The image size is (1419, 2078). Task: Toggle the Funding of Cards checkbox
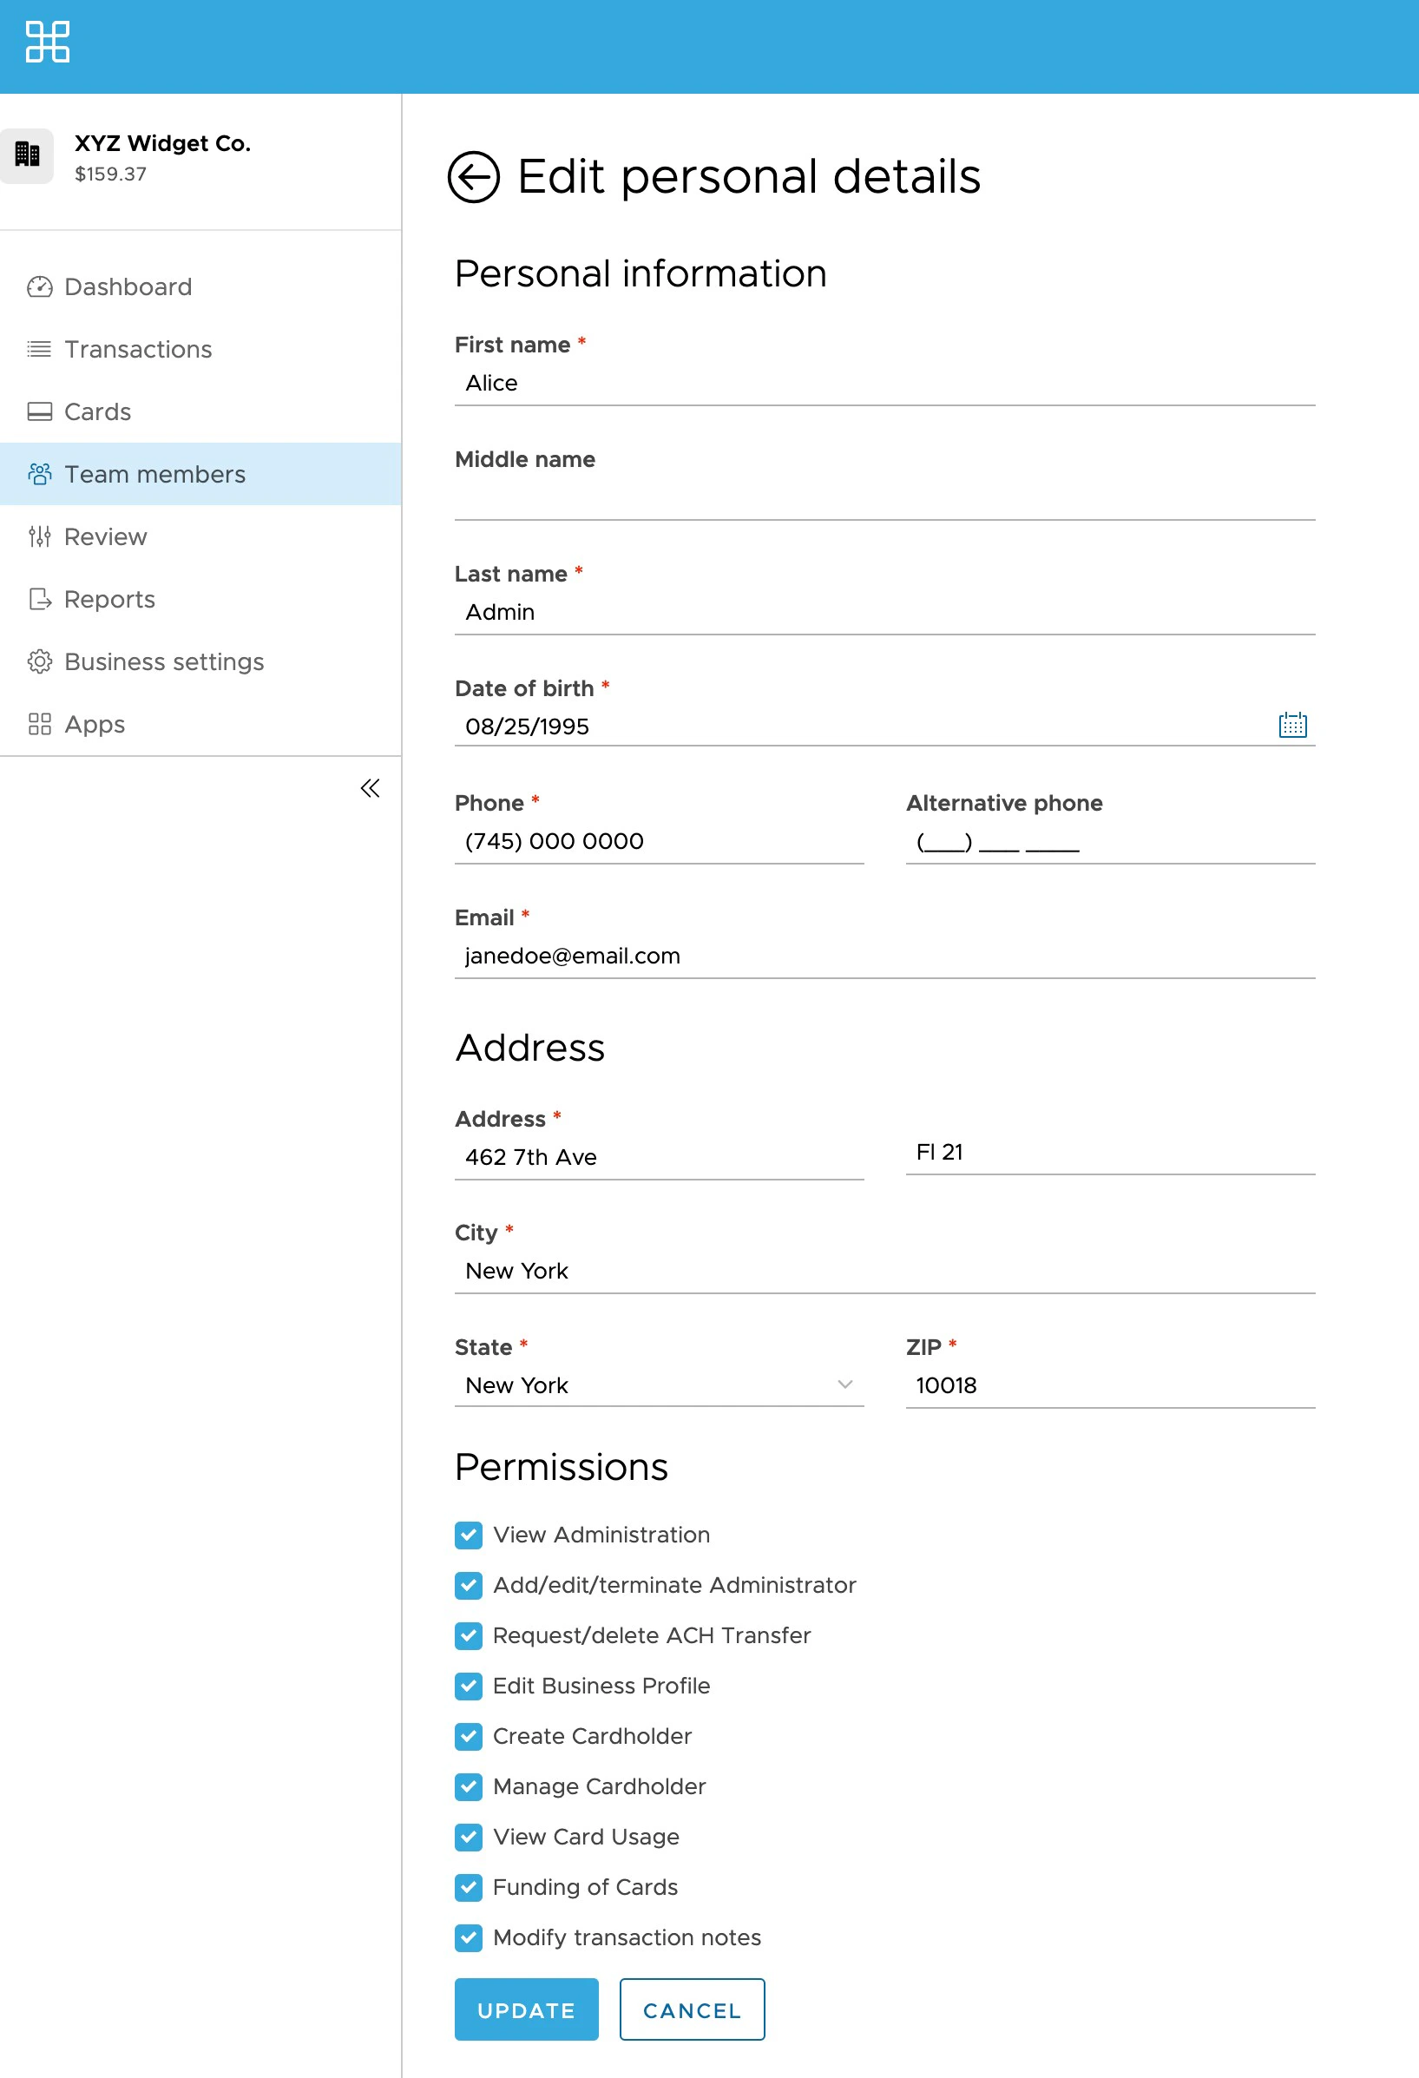pyautogui.click(x=469, y=1888)
